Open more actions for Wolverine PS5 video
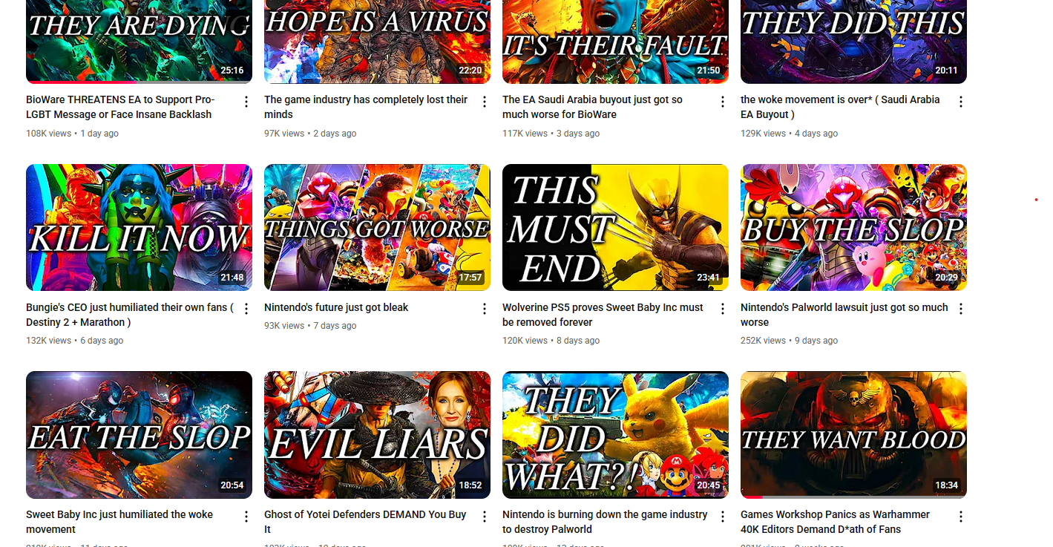The image size is (1053, 547). point(723,309)
